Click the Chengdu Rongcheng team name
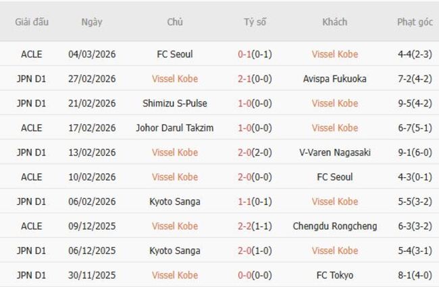 pos(335,226)
